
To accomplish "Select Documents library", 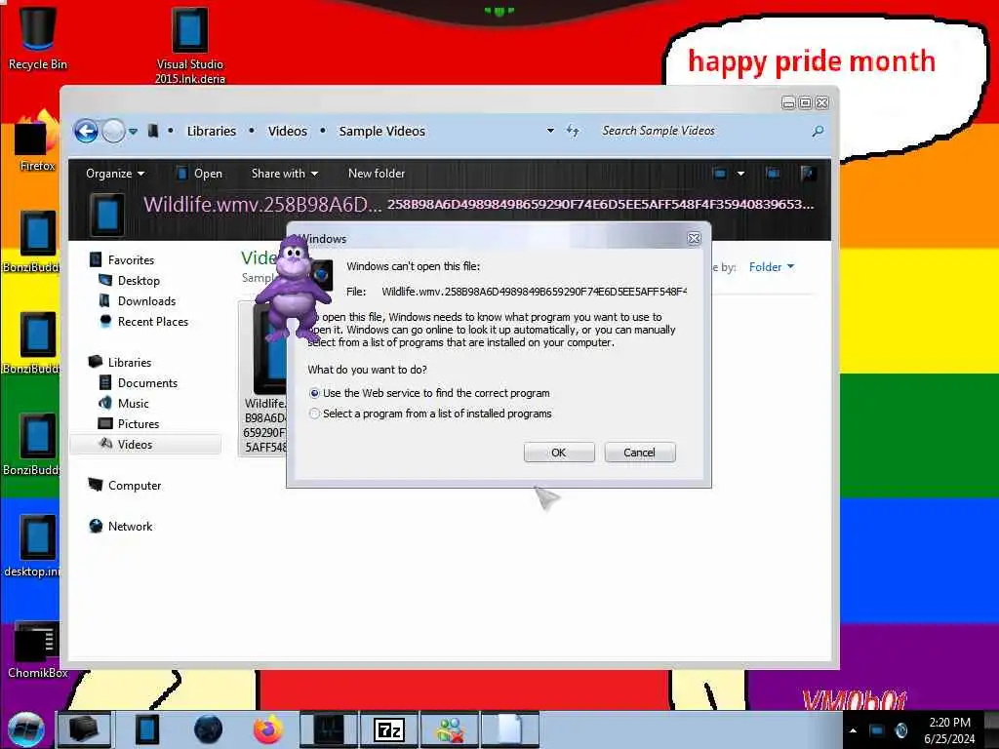I will point(147,382).
